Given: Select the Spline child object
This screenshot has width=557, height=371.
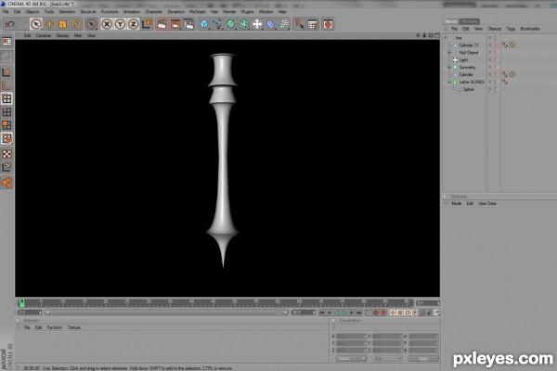Looking at the screenshot, I should tap(469, 89).
